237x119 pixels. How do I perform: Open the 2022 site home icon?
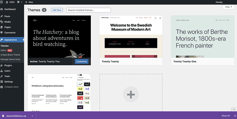point(7,2)
